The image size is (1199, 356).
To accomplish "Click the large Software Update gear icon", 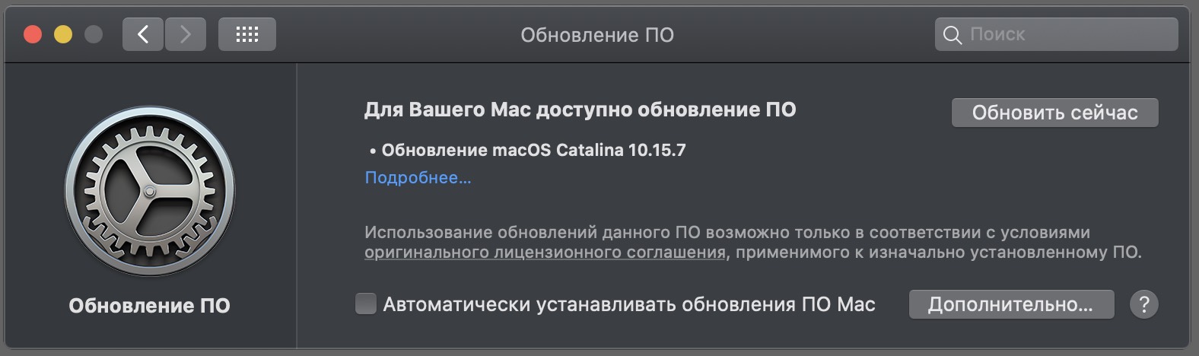I will click(150, 191).
